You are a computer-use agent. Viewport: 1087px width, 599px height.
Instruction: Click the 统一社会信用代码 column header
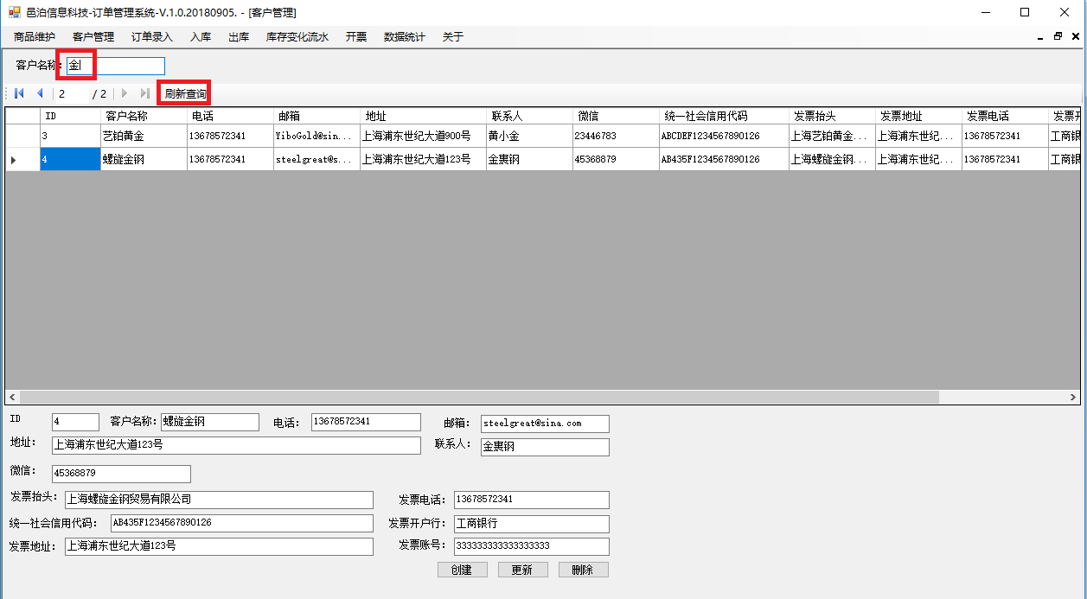coord(724,116)
